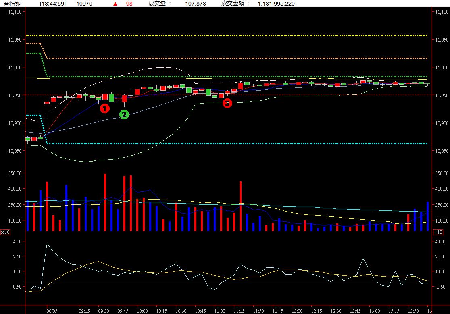Click 11,050 on the right price axis
The height and width of the screenshot is (314, 450).
click(x=442, y=40)
